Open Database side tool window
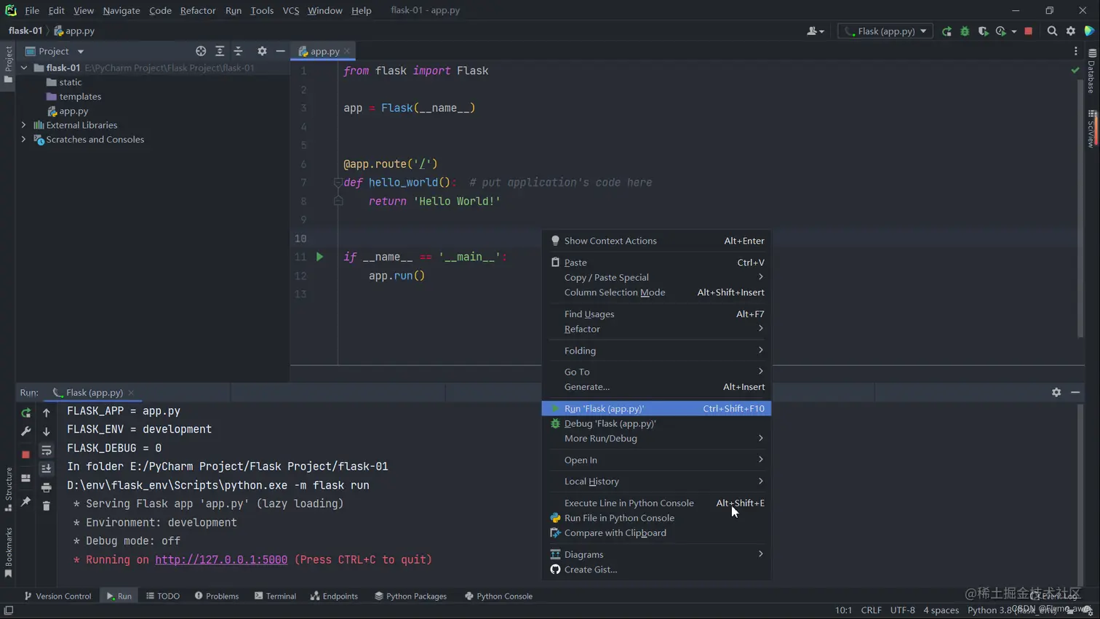 coord(1091,71)
